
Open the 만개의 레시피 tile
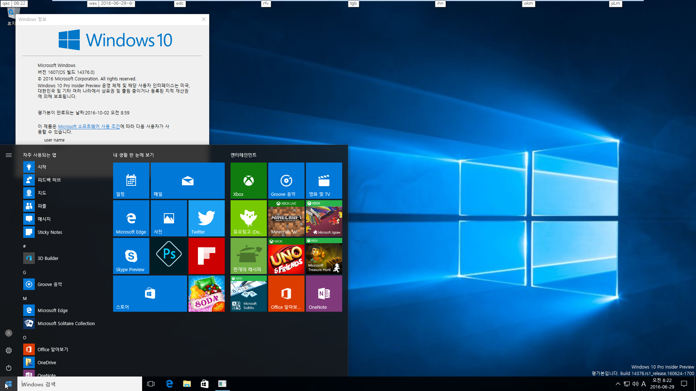249,256
